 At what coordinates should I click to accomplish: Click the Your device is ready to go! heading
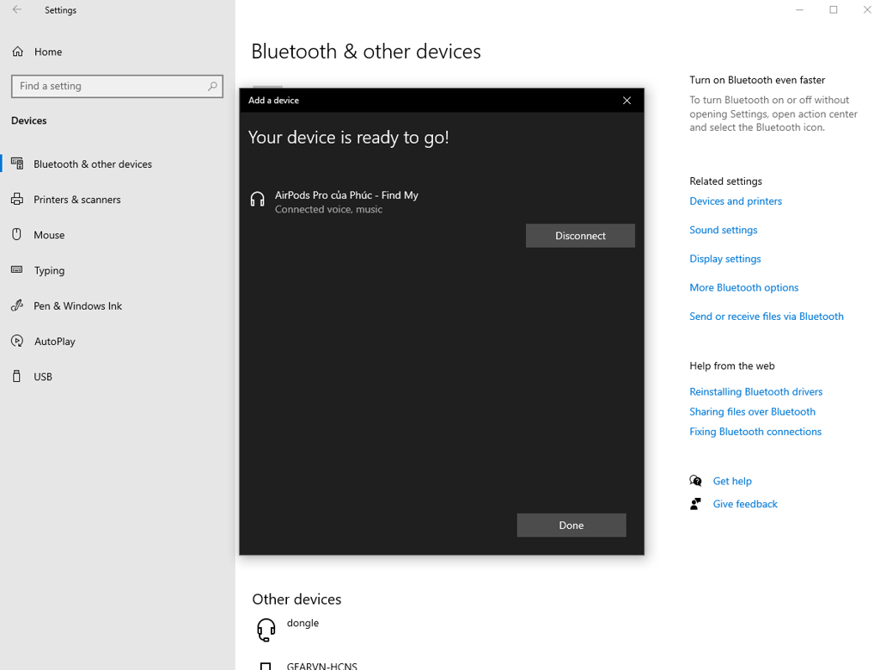point(349,138)
